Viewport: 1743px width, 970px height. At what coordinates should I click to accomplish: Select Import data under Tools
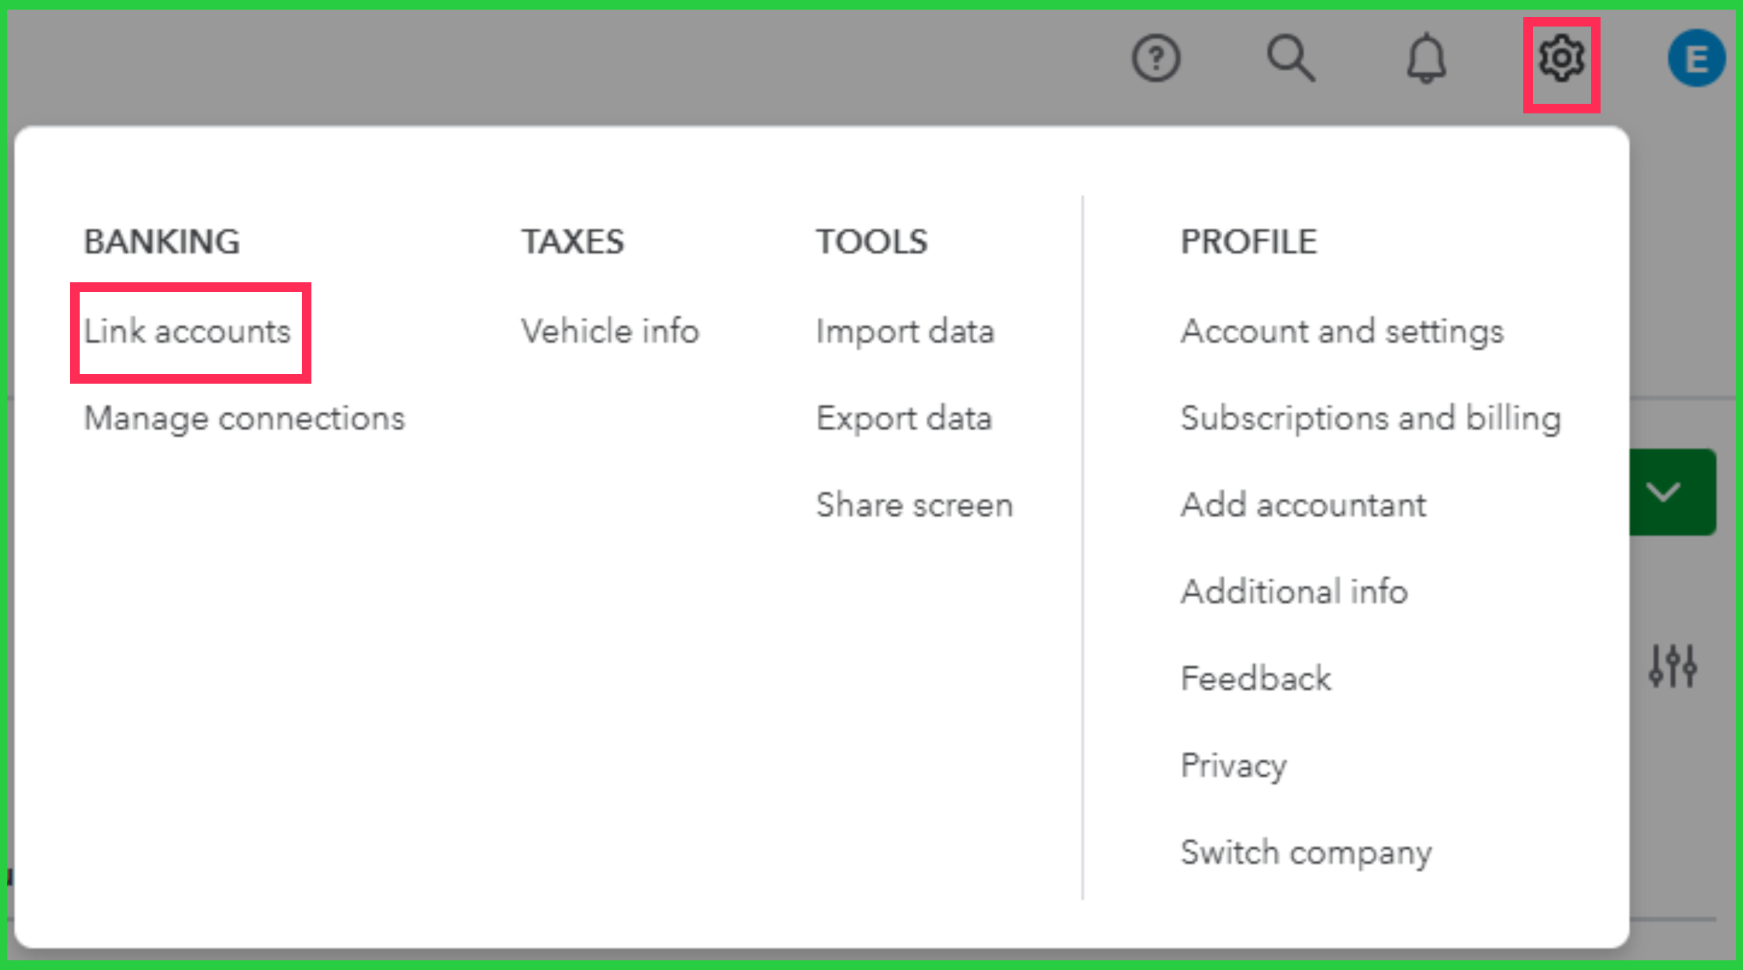[x=905, y=331]
